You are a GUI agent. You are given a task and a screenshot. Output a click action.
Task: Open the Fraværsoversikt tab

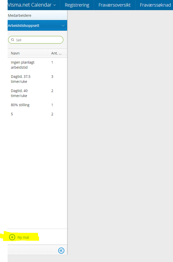click(x=114, y=5)
